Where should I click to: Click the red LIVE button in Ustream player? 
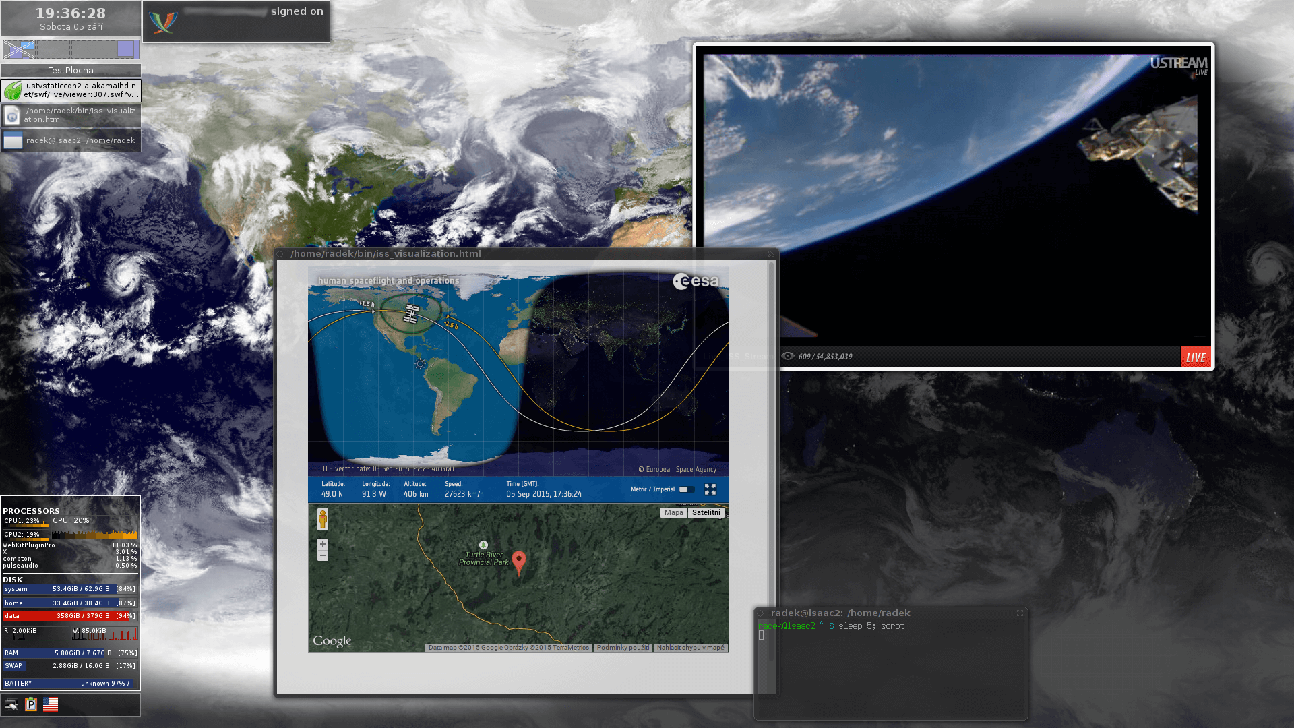point(1196,357)
